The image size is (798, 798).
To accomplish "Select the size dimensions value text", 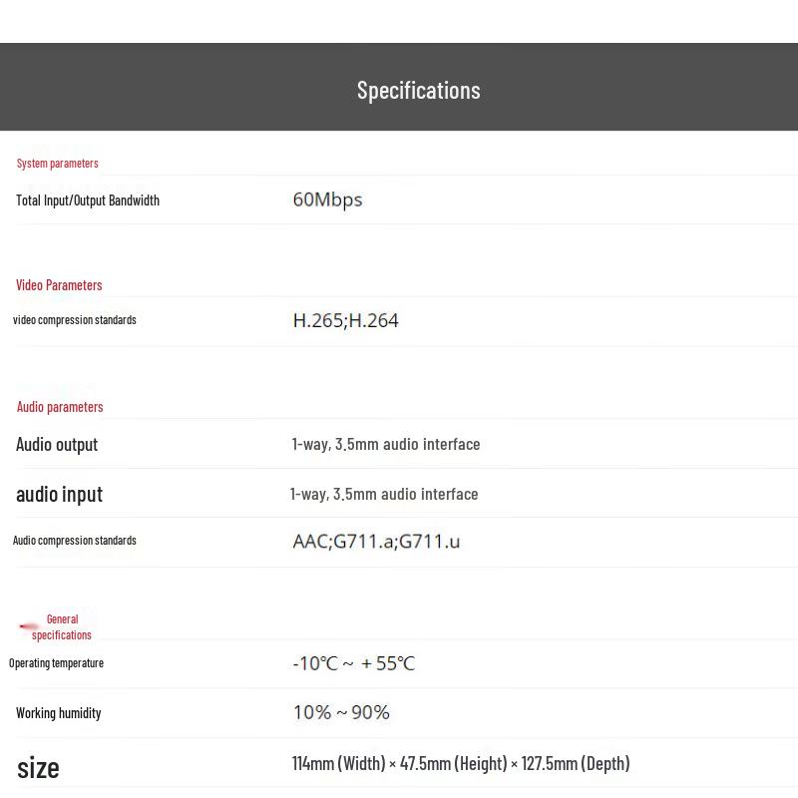I will [461, 763].
